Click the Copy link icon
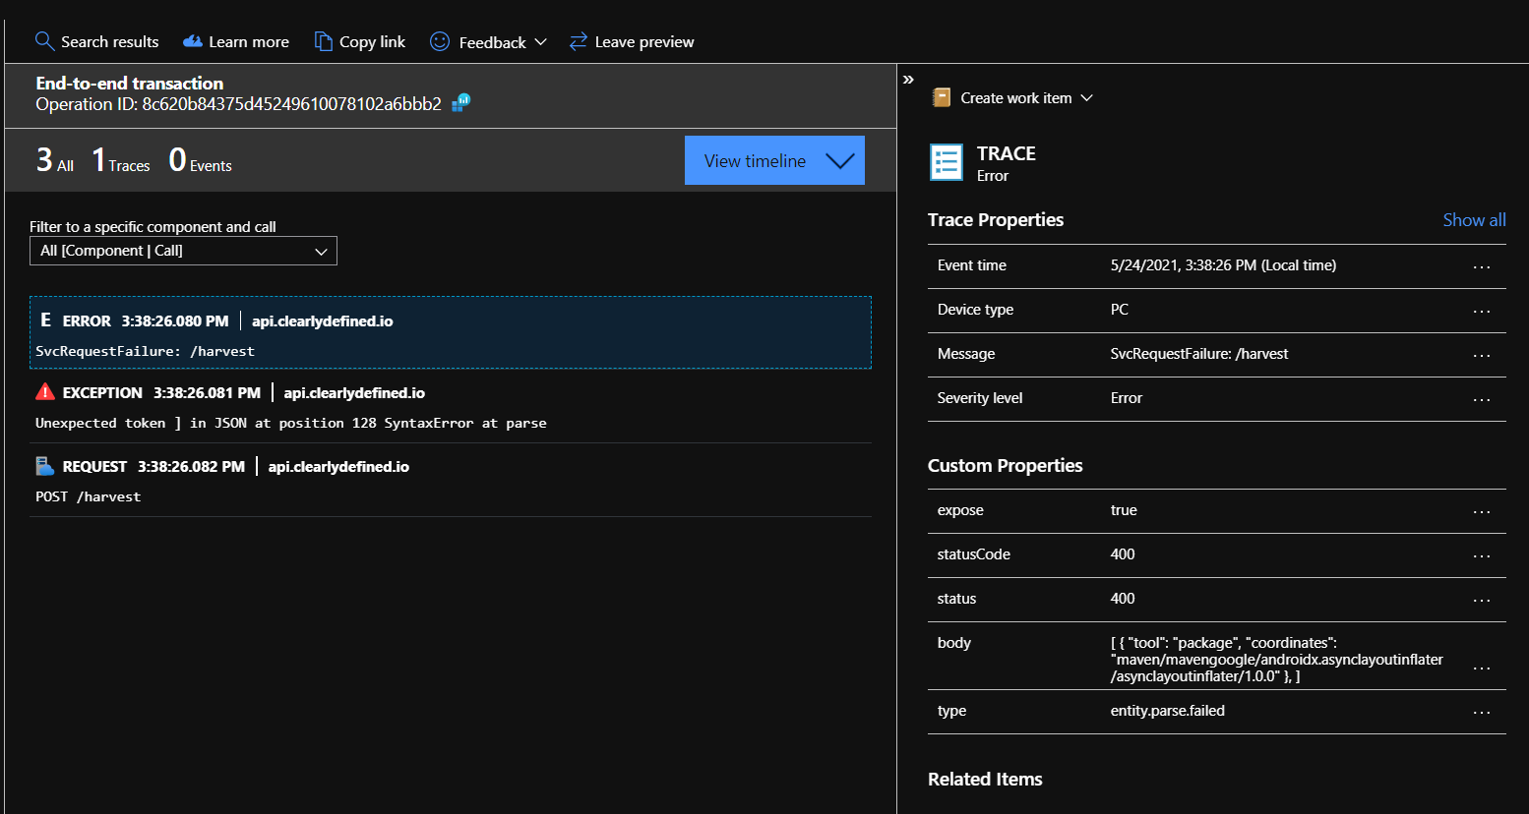The image size is (1529, 814). click(323, 41)
